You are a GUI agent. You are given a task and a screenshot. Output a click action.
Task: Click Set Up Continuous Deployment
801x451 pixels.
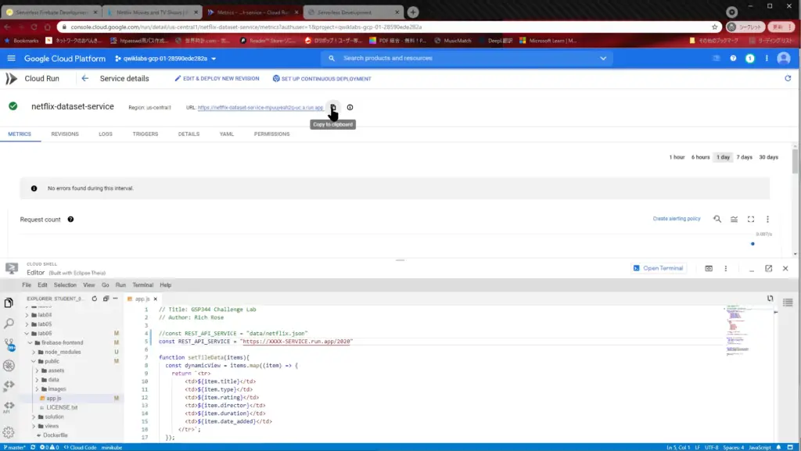[321, 79]
